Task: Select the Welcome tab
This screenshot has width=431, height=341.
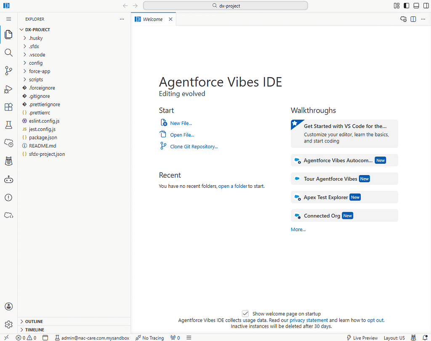Action: (152, 19)
